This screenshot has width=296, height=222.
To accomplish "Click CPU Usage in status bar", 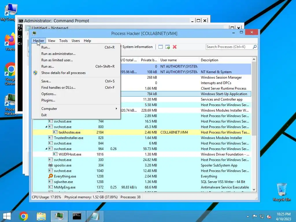I will click(x=47, y=197).
